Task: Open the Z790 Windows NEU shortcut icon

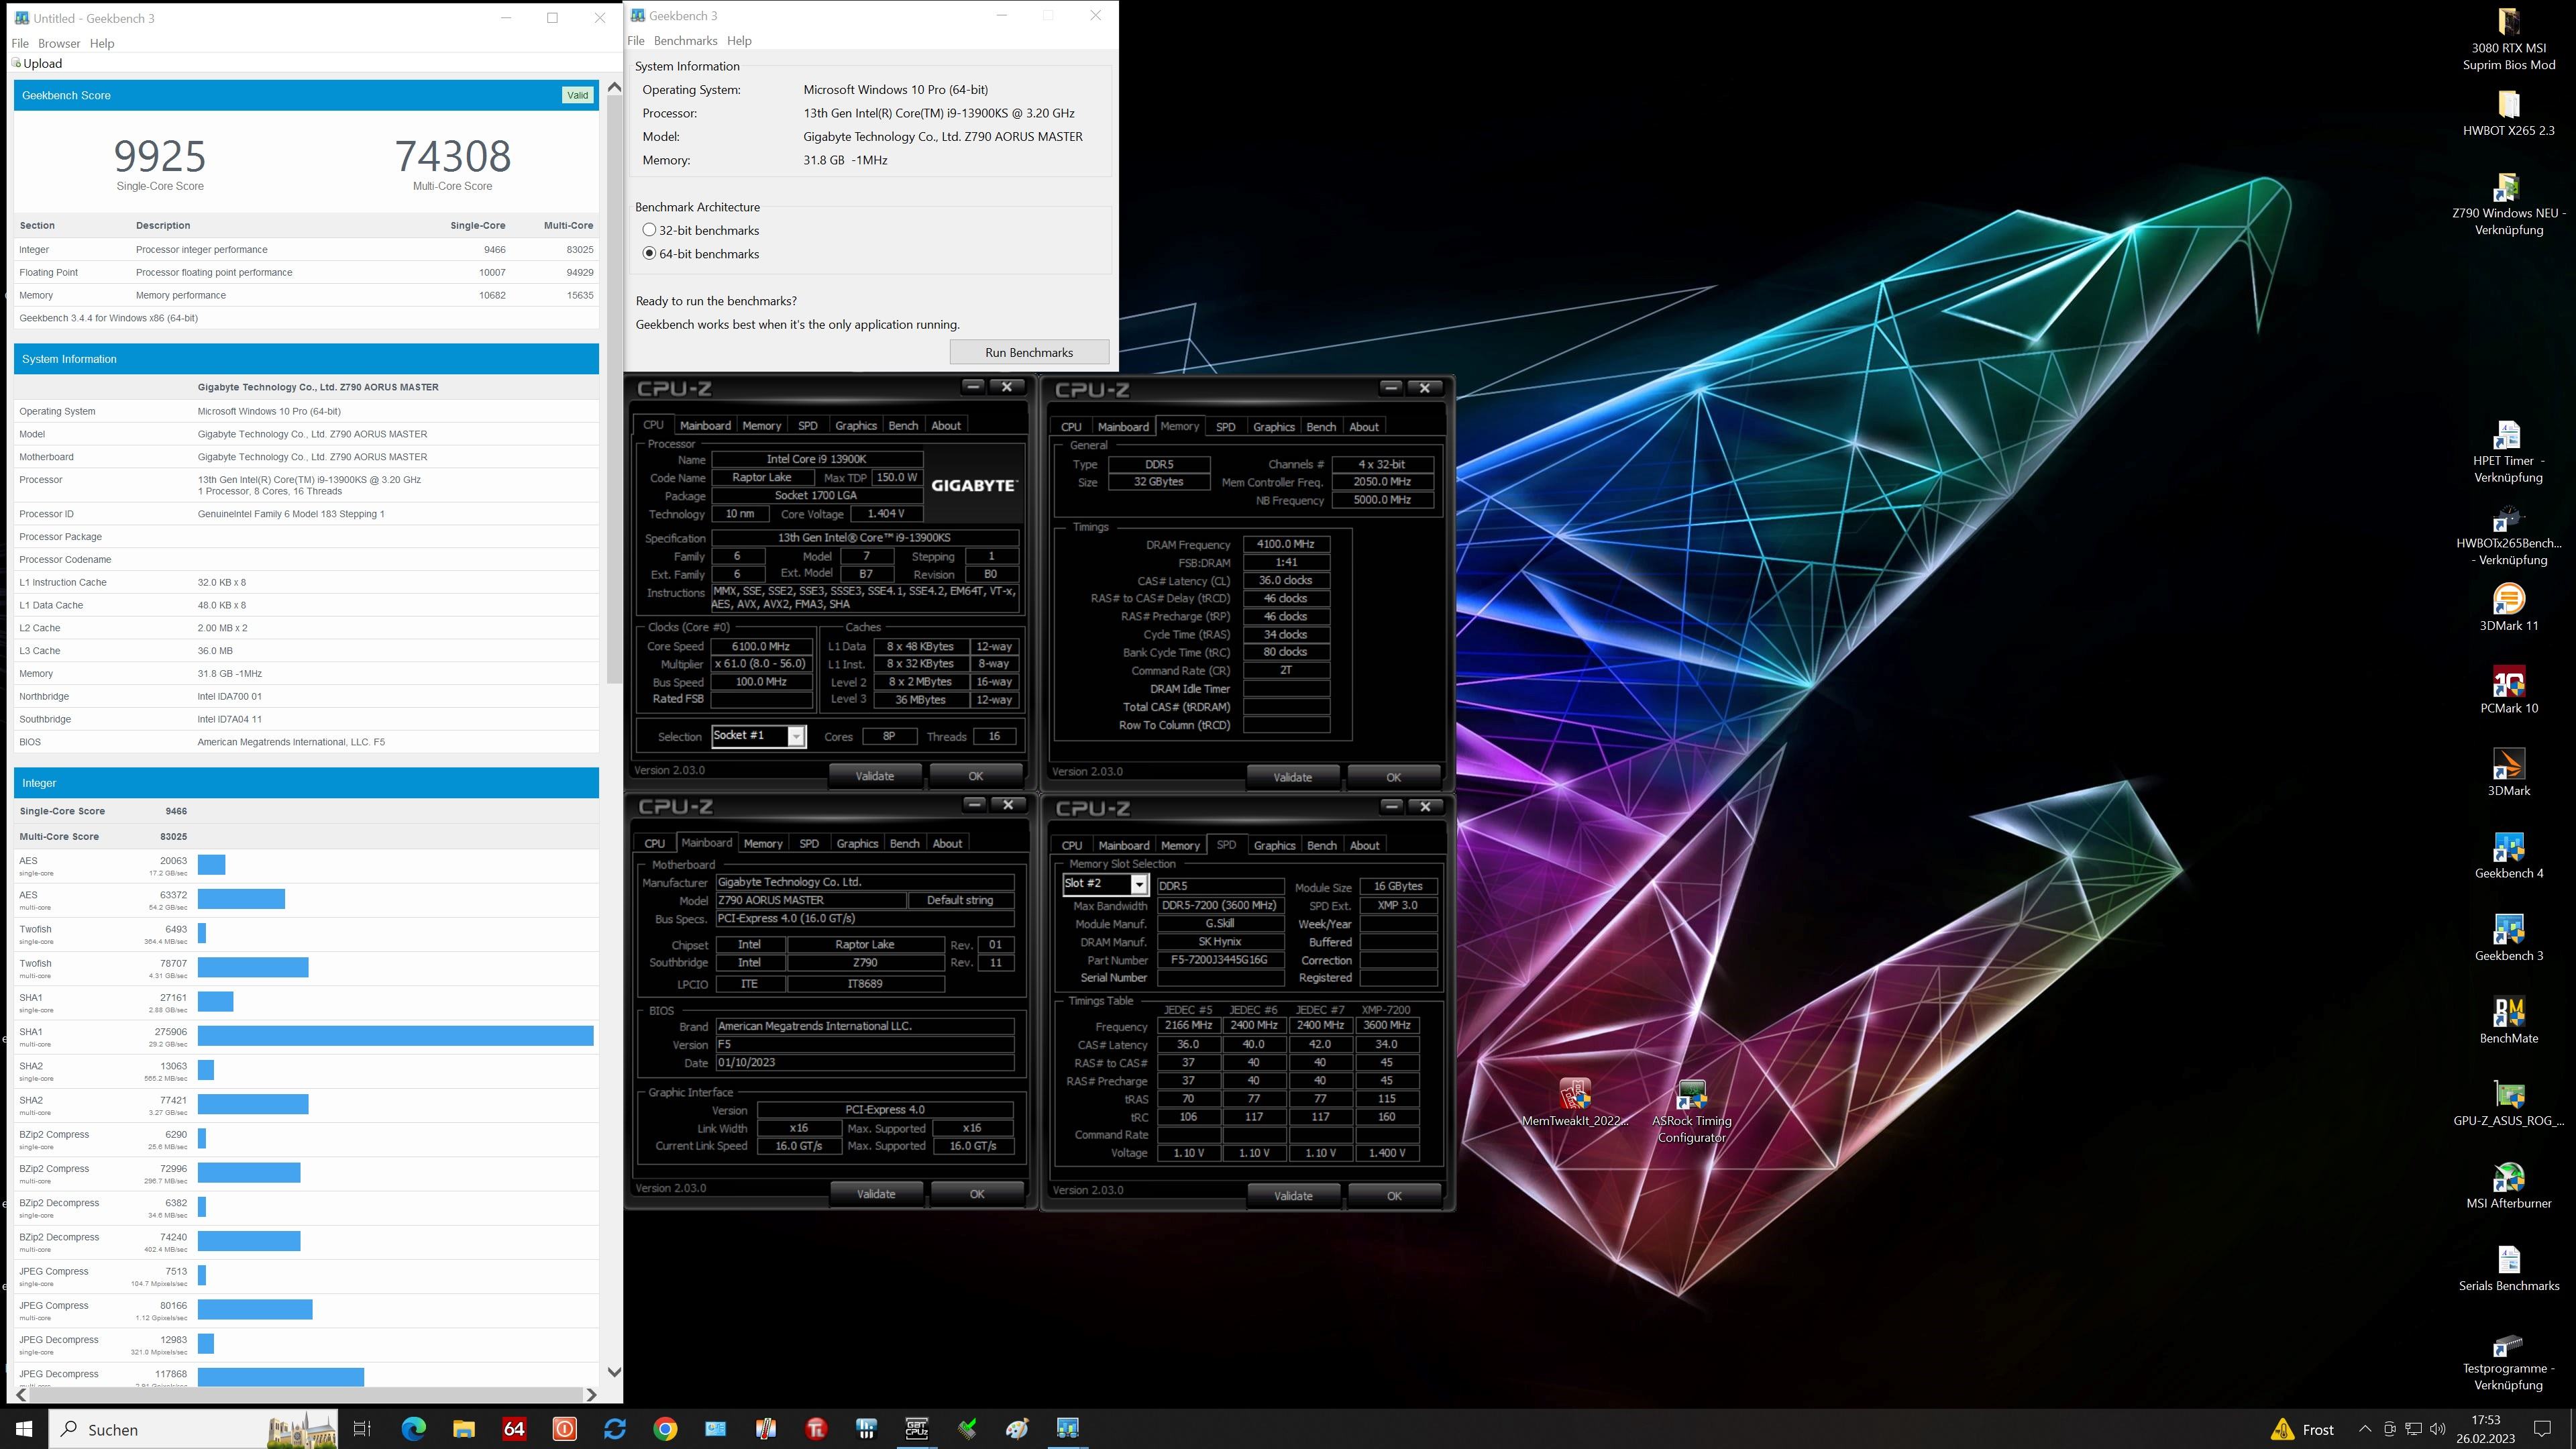Action: [x=2508, y=204]
